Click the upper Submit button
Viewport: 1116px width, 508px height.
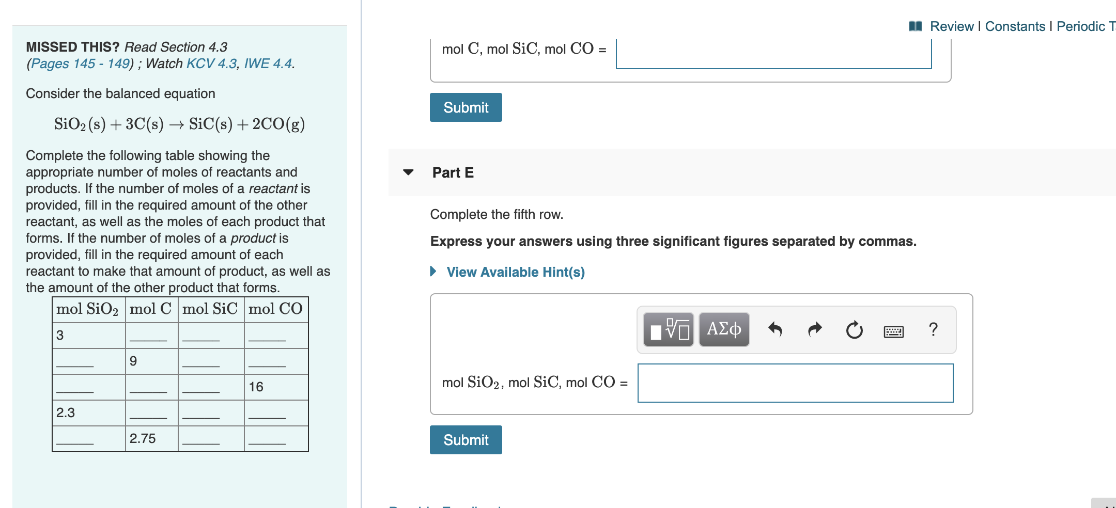click(466, 107)
